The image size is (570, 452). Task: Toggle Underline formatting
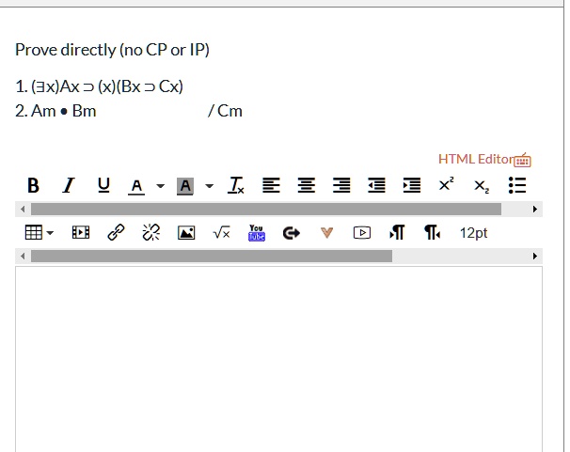(x=103, y=186)
